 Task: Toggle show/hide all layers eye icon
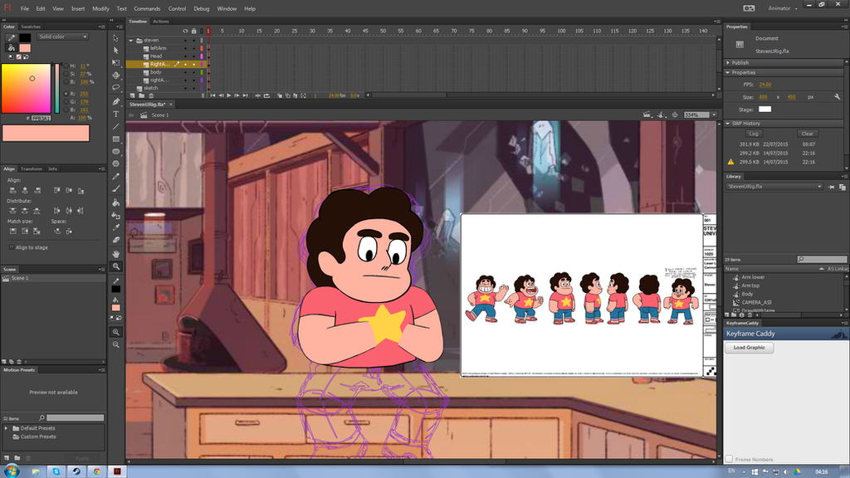(185, 31)
